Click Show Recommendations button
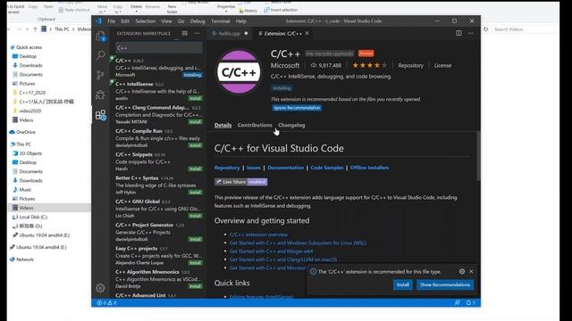 445,284
